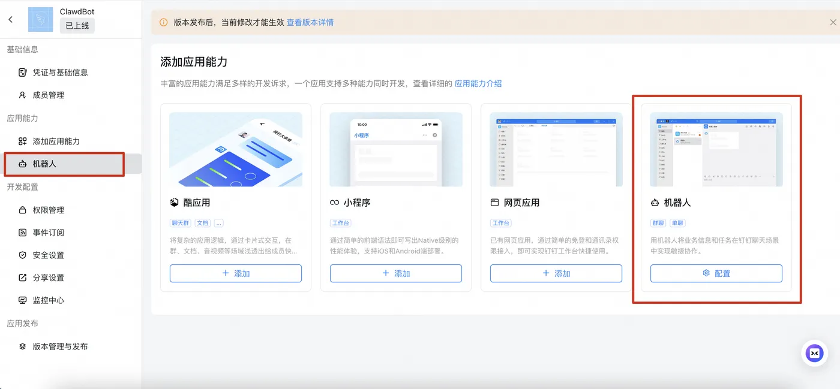Screen dimensions: 840x389
Task: Open the 查看版本详情 link
Action: pyautogui.click(x=310, y=23)
